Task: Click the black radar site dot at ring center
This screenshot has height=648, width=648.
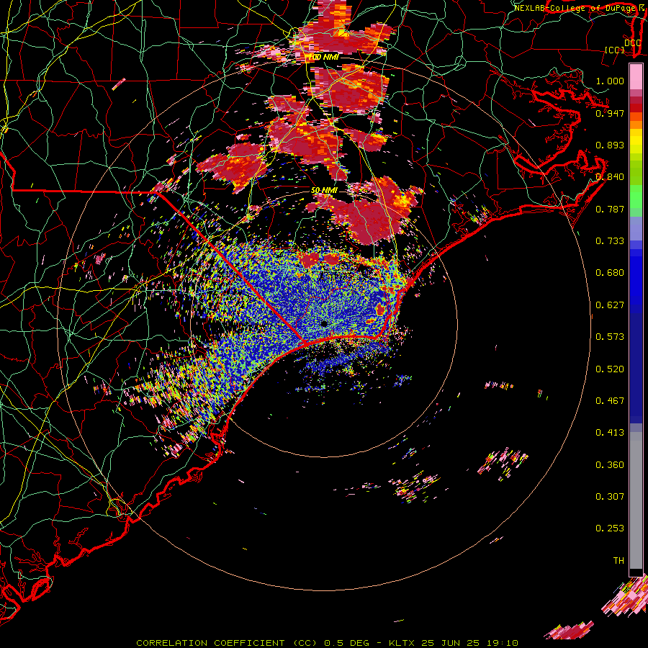Action: point(324,323)
